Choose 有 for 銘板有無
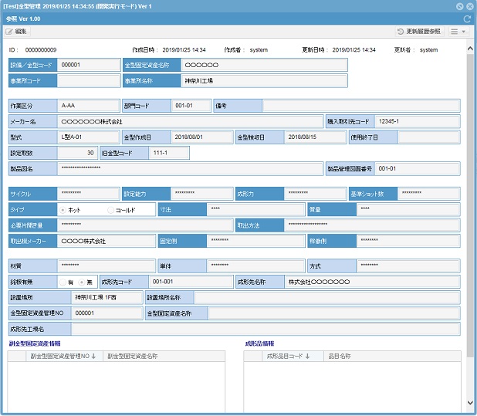Viewport: 477px width, 416px height. point(63,282)
